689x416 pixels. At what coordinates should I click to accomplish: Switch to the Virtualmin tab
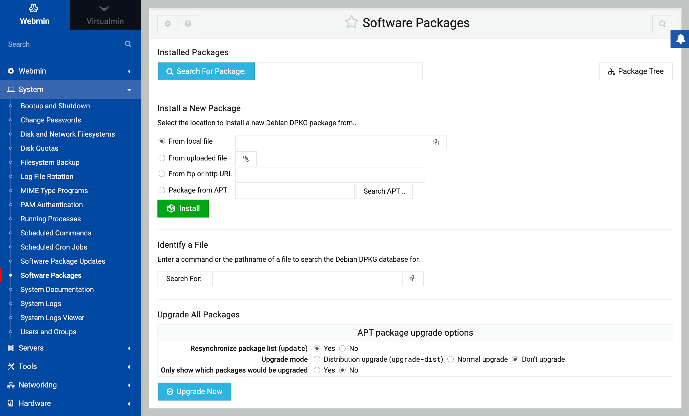(x=105, y=15)
